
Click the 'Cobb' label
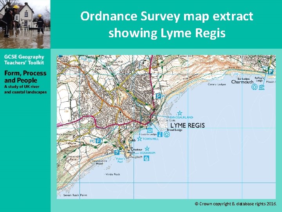click(132, 140)
